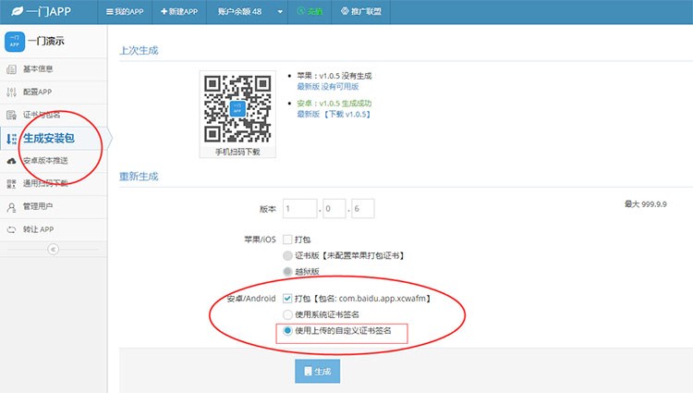Click the 安卓：v1.0.5 生成成功 text
693x393 pixels.
tap(334, 103)
